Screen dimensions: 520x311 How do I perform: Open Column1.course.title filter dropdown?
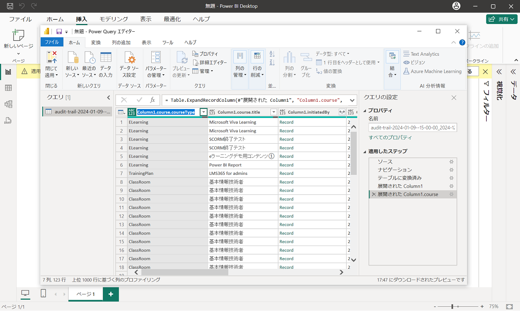point(274,112)
